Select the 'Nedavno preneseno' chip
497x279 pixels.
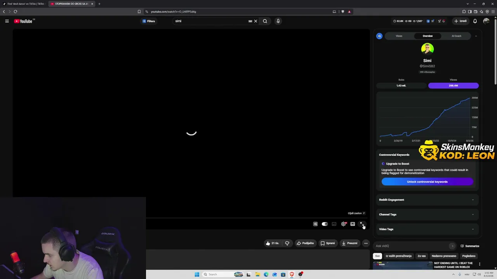coord(444,256)
